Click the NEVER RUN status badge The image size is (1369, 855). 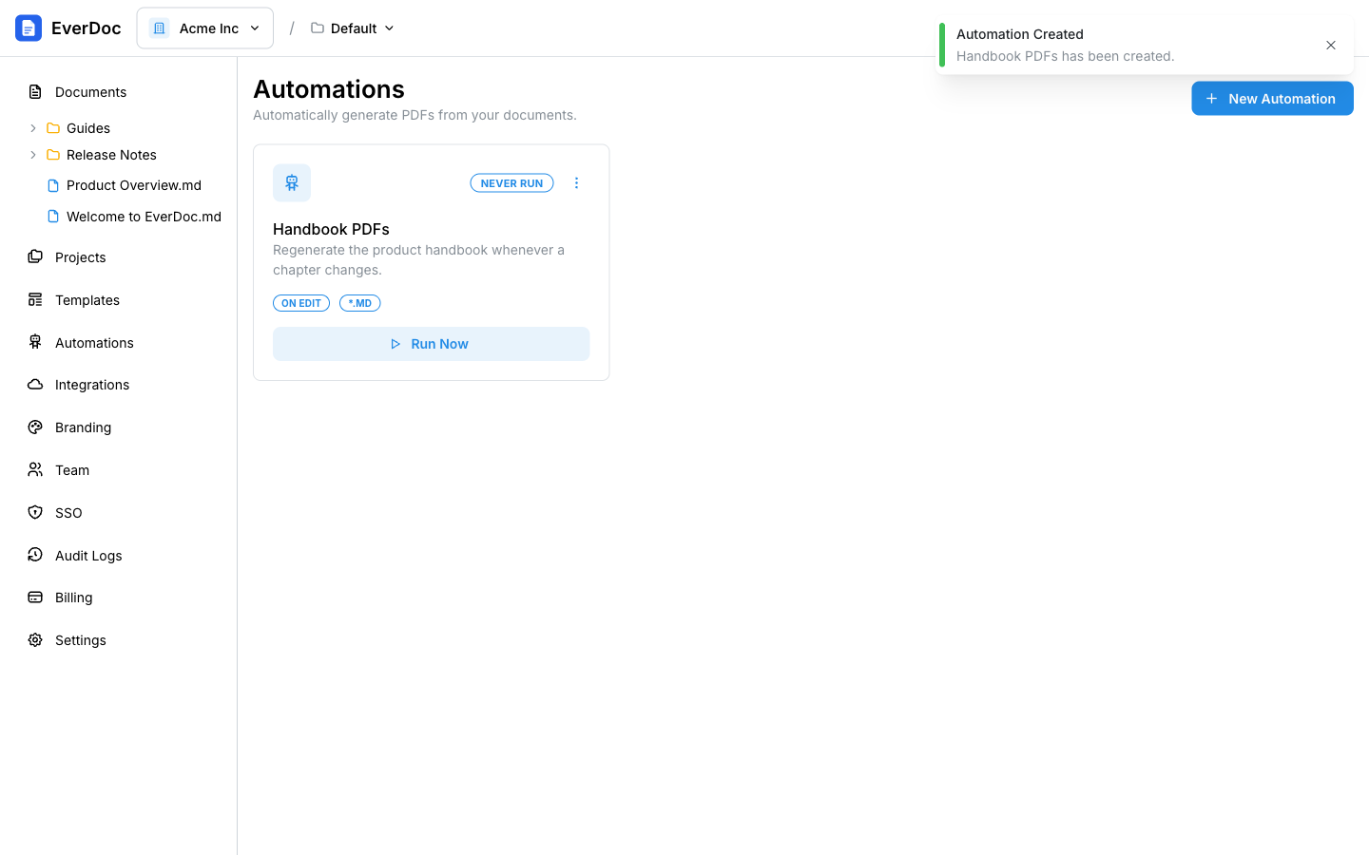tap(511, 183)
